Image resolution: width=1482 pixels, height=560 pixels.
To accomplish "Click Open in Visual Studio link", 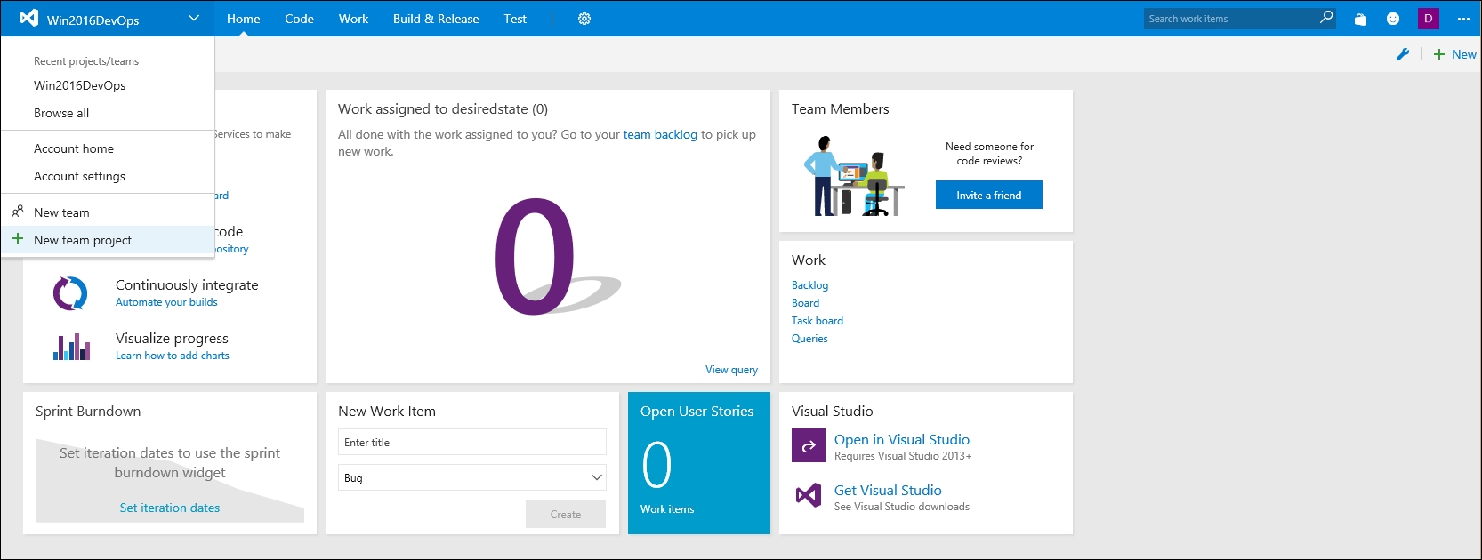I will tap(902, 439).
